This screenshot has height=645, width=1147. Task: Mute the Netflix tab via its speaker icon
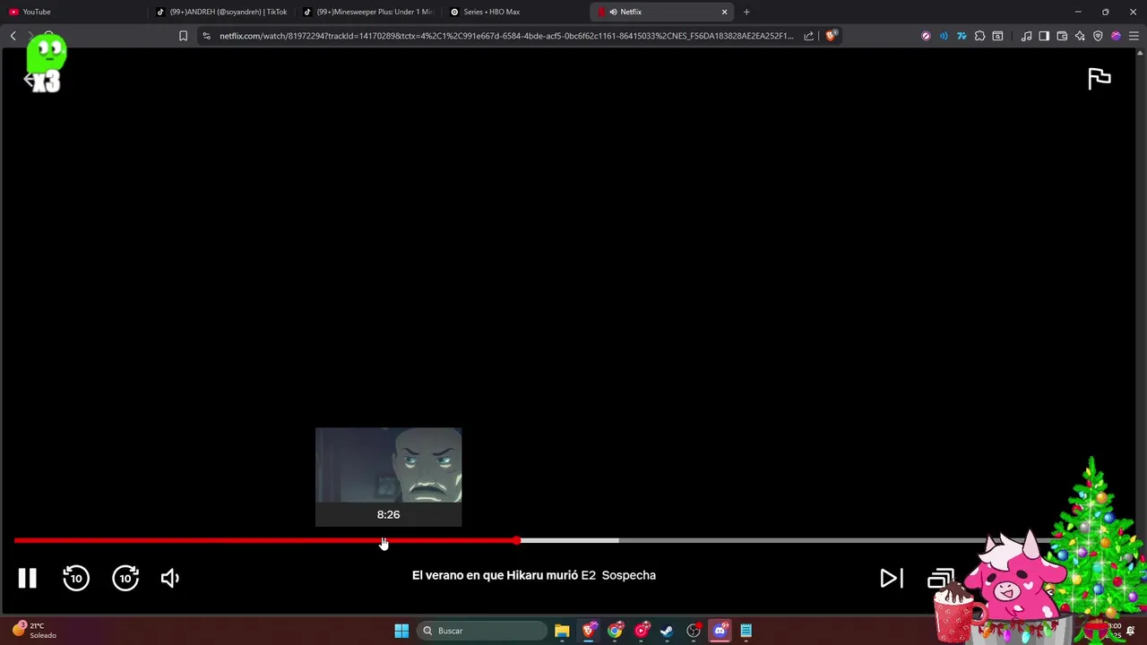[613, 12]
